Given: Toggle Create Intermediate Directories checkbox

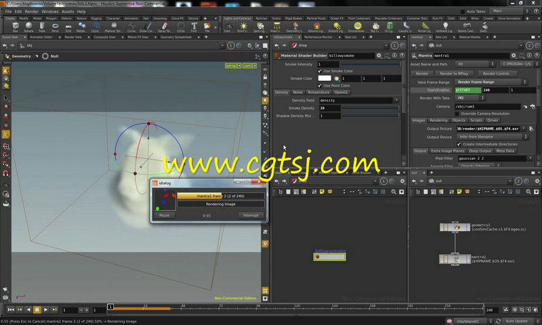Looking at the screenshot, I should click(x=459, y=144).
